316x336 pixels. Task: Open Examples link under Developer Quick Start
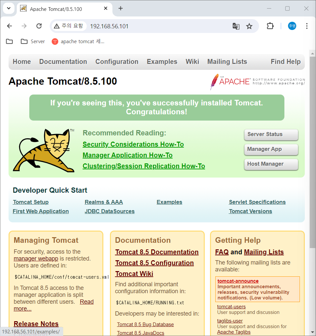pos(169,202)
